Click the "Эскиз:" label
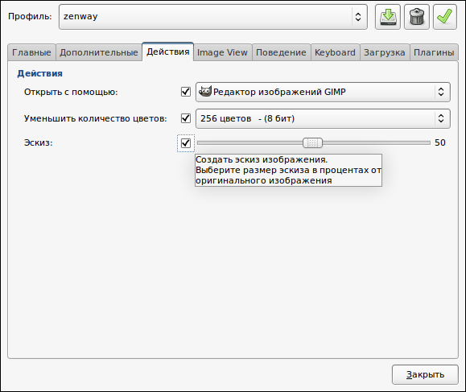The width and height of the screenshot is (466, 392). 38,143
